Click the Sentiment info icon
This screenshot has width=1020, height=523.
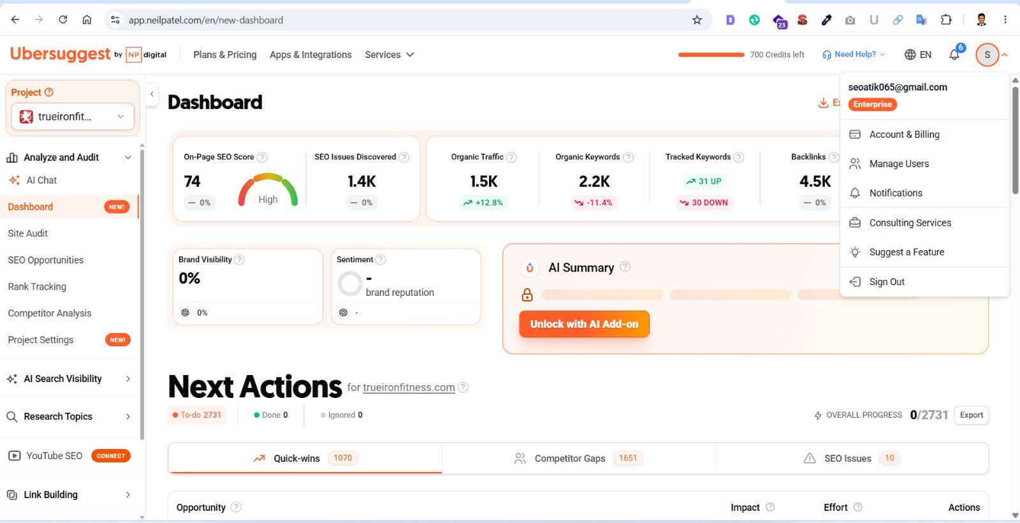(381, 260)
